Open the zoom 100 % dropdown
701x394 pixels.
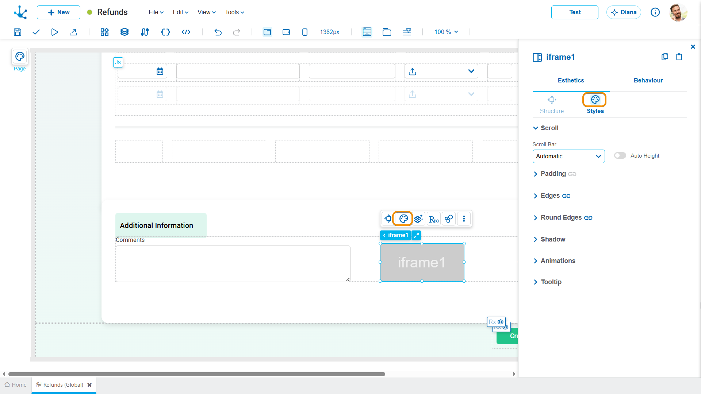pyautogui.click(x=446, y=32)
